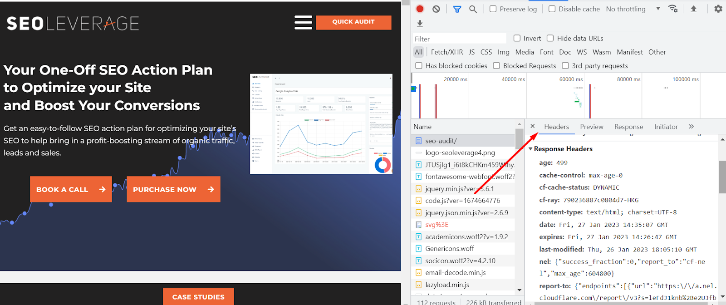This screenshot has width=726, height=305.
Task: Select lazyload.min.js request
Action: click(x=463, y=285)
